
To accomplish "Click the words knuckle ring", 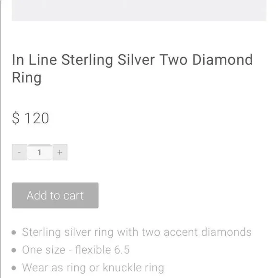I will click(x=134, y=267).
